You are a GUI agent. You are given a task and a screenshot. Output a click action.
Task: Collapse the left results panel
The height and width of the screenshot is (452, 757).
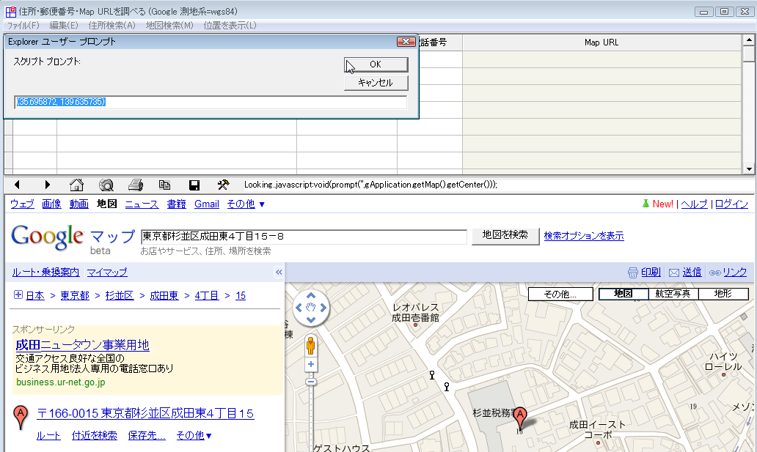(x=279, y=272)
